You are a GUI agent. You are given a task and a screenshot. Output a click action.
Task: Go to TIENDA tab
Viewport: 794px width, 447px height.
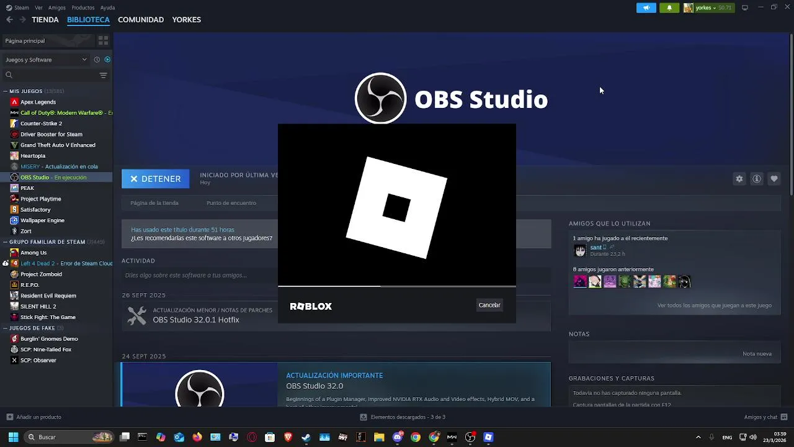(45, 20)
